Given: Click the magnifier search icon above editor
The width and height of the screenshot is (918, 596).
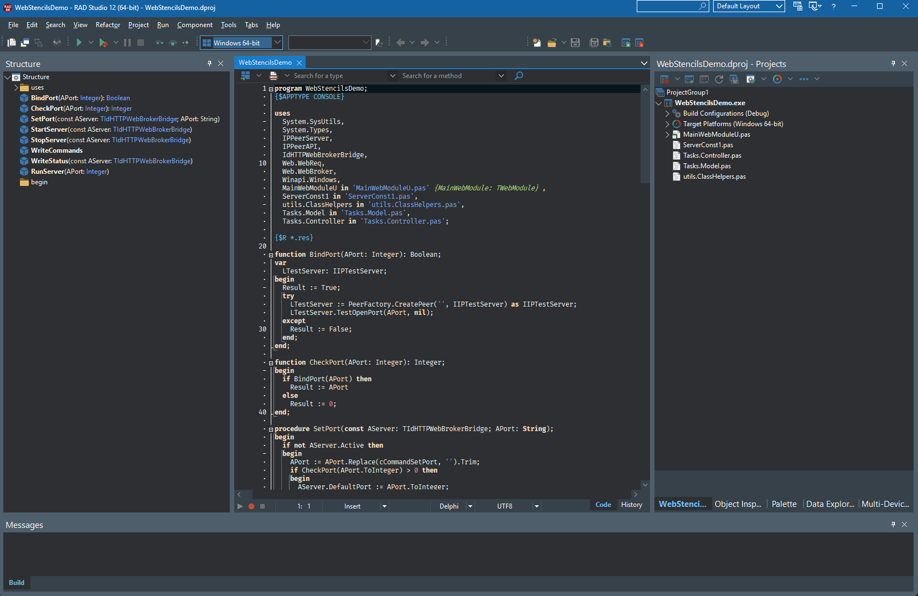Looking at the screenshot, I should point(519,76).
